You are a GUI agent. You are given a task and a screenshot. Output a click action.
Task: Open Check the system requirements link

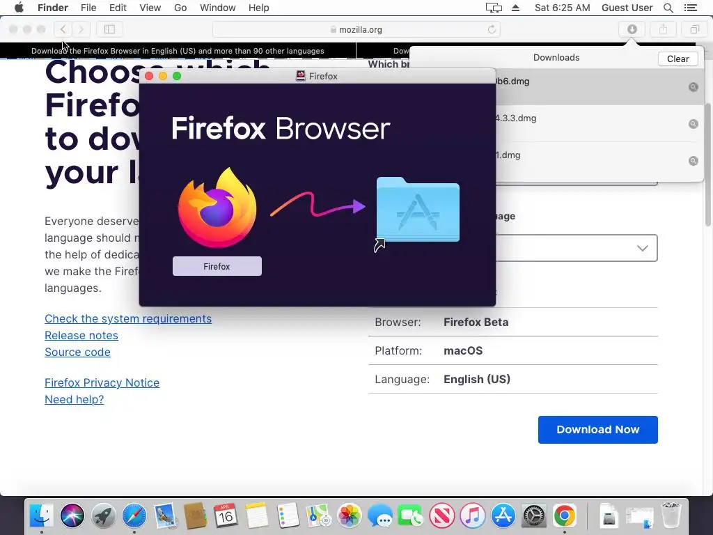(x=128, y=318)
